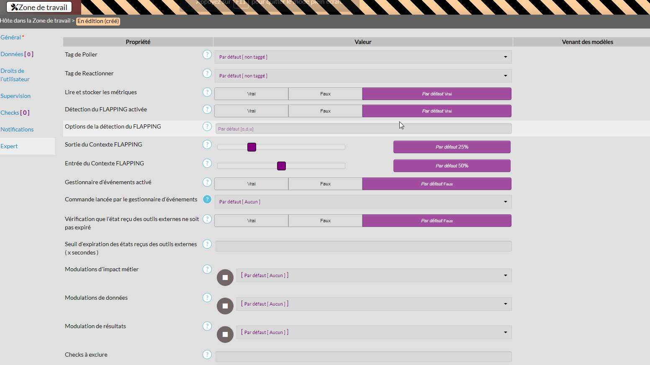The height and width of the screenshot is (365, 650).
Task: Set Gestionnaire d'événements activé to Vrai
Action: pyautogui.click(x=251, y=184)
